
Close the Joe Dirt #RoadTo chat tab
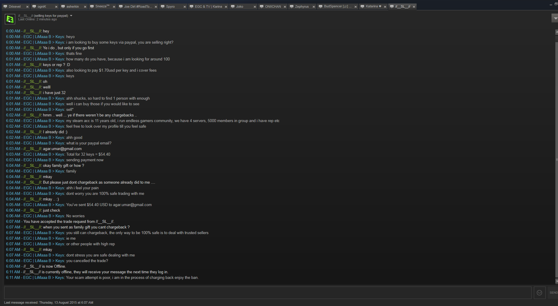[x=156, y=7]
